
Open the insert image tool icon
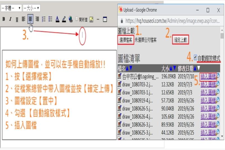pos(91,19)
